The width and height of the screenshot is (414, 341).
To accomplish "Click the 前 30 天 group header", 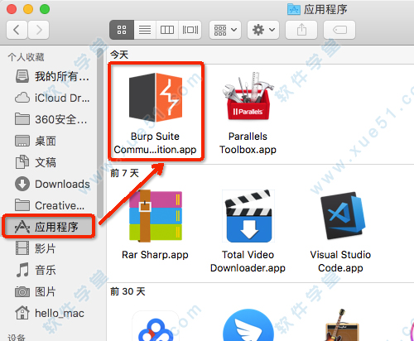I will (128, 291).
